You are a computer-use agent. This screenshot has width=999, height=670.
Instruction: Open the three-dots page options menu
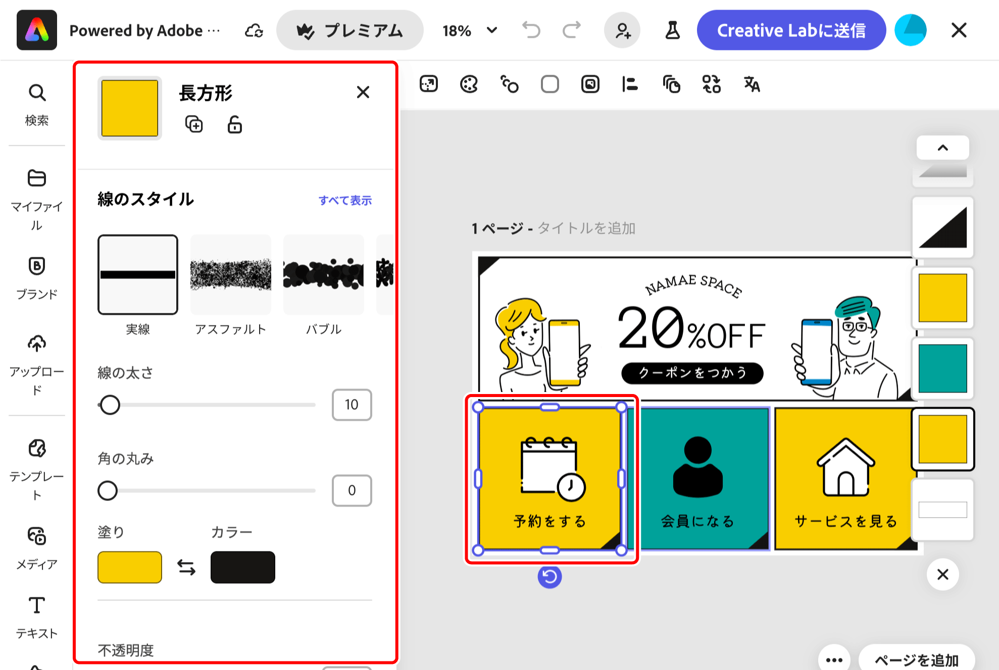pos(834,659)
